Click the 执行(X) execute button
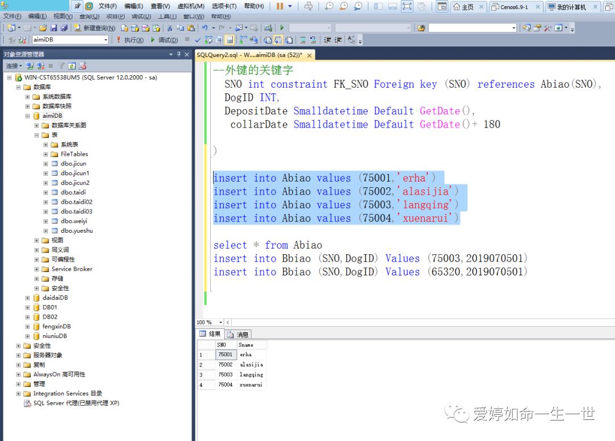The height and width of the screenshot is (441, 615). (130, 40)
